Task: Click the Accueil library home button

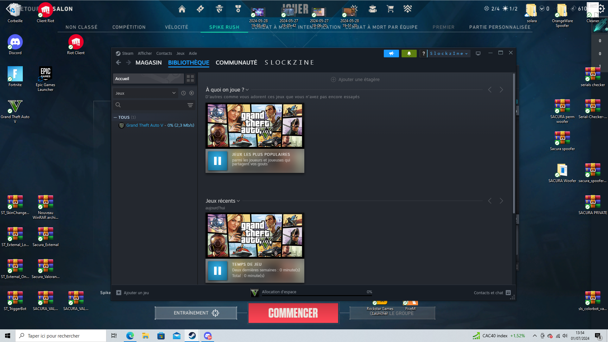Action: [x=148, y=79]
